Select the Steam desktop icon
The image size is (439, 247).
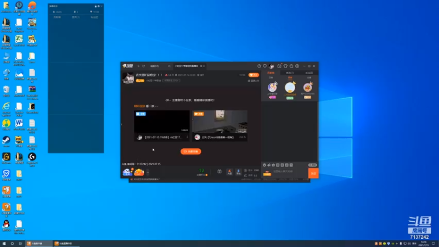tap(6, 142)
